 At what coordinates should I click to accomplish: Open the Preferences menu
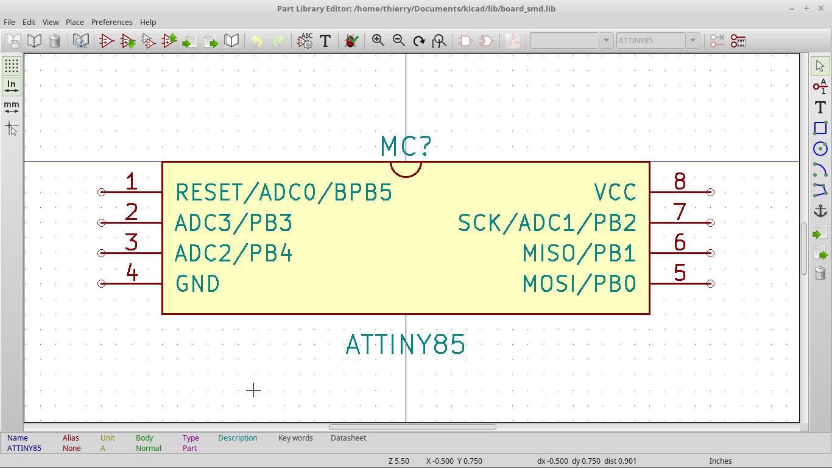tap(112, 22)
